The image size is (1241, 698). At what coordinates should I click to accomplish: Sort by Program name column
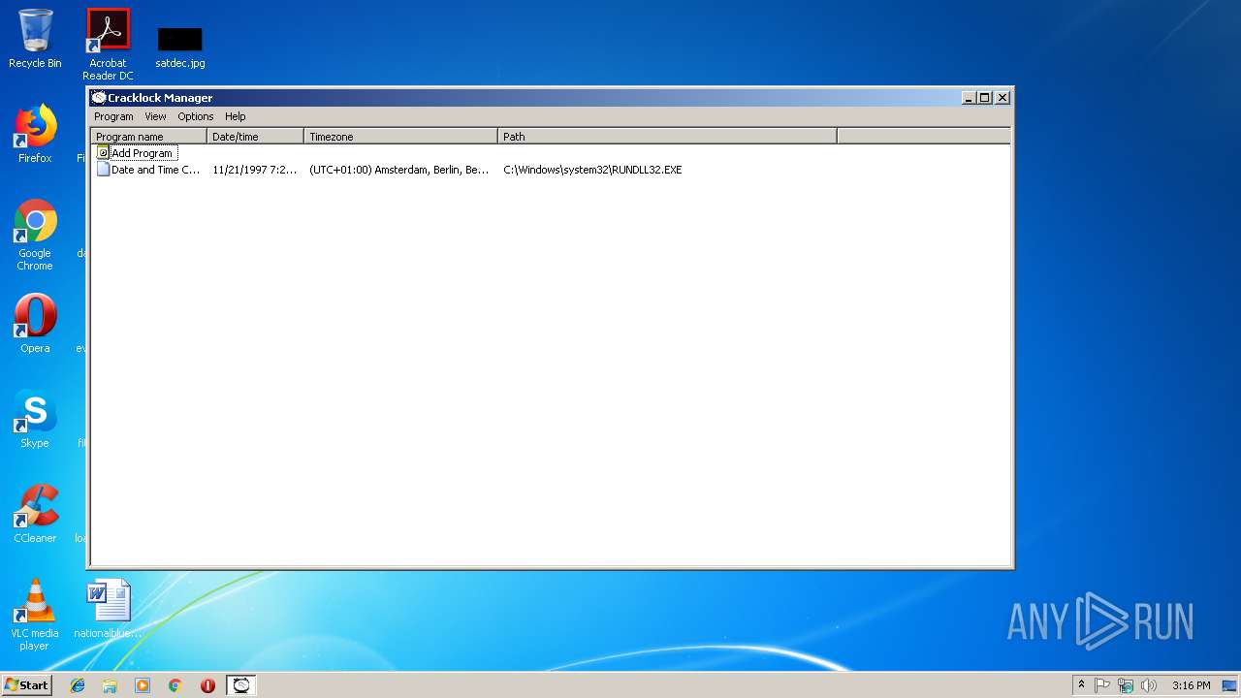point(148,137)
